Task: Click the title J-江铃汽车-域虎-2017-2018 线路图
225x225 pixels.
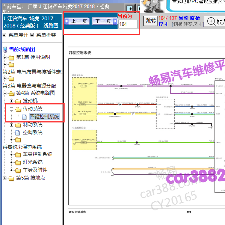Action: [x=32, y=22]
